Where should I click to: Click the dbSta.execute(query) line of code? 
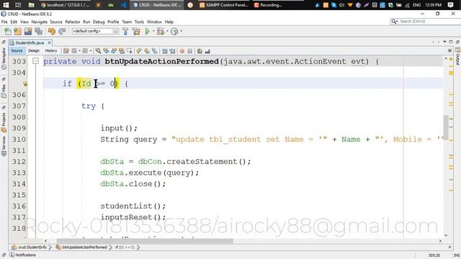coord(150,173)
